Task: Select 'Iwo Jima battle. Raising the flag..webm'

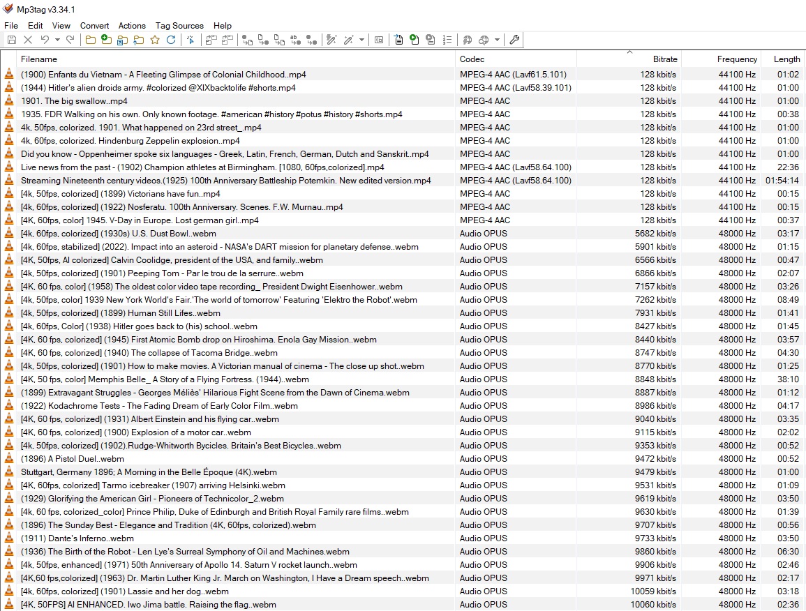Action: click(403, 604)
